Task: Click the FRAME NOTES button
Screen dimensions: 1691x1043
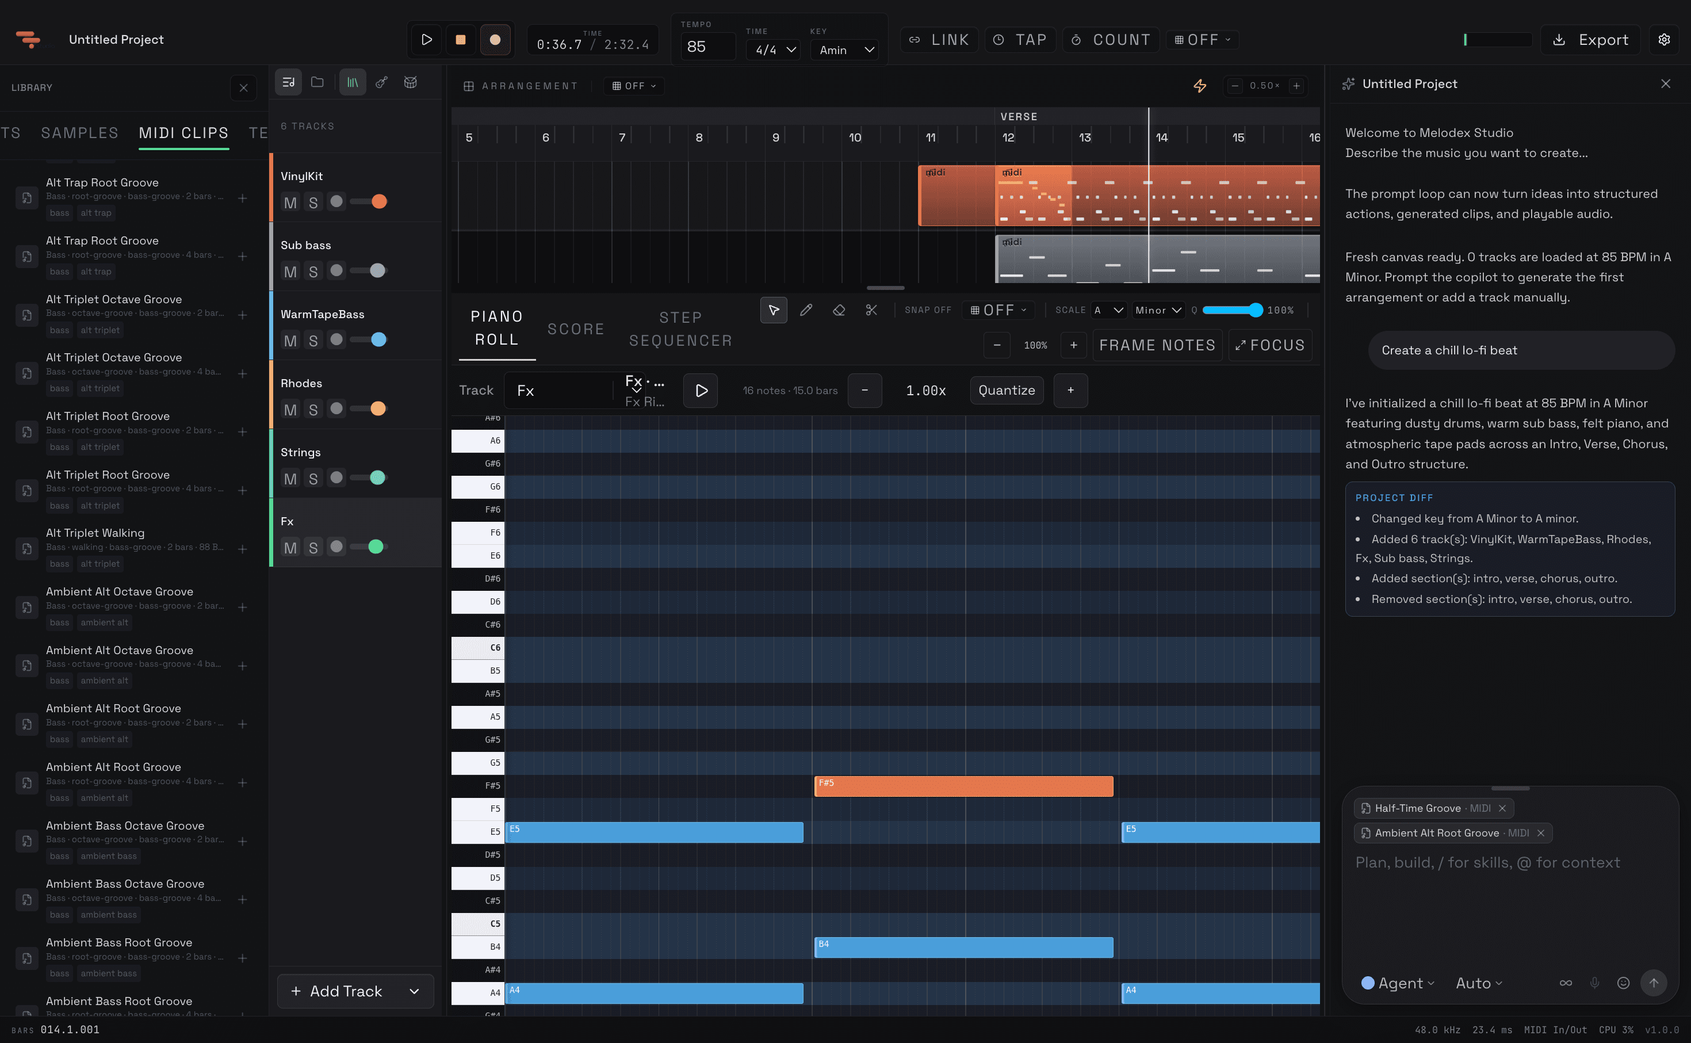Action: pyautogui.click(x=1157, y=345)
